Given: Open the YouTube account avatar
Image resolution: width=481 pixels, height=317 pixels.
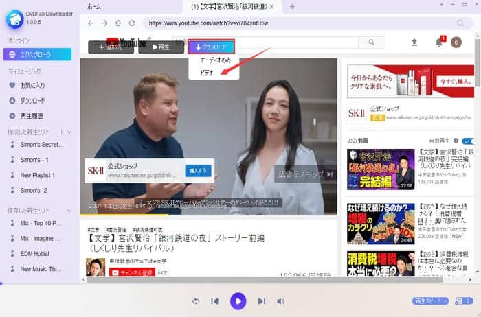Looking at the screenshot, I should [456, 43].
